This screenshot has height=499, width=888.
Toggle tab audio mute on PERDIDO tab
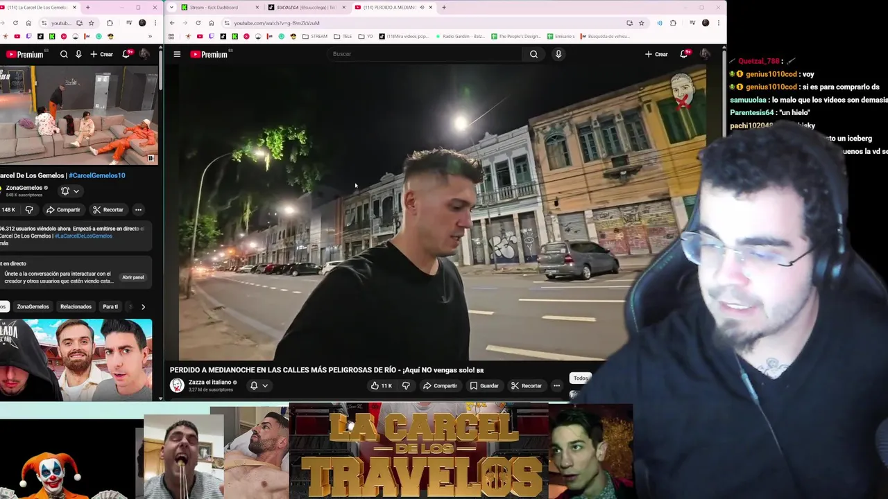(422, 8)
